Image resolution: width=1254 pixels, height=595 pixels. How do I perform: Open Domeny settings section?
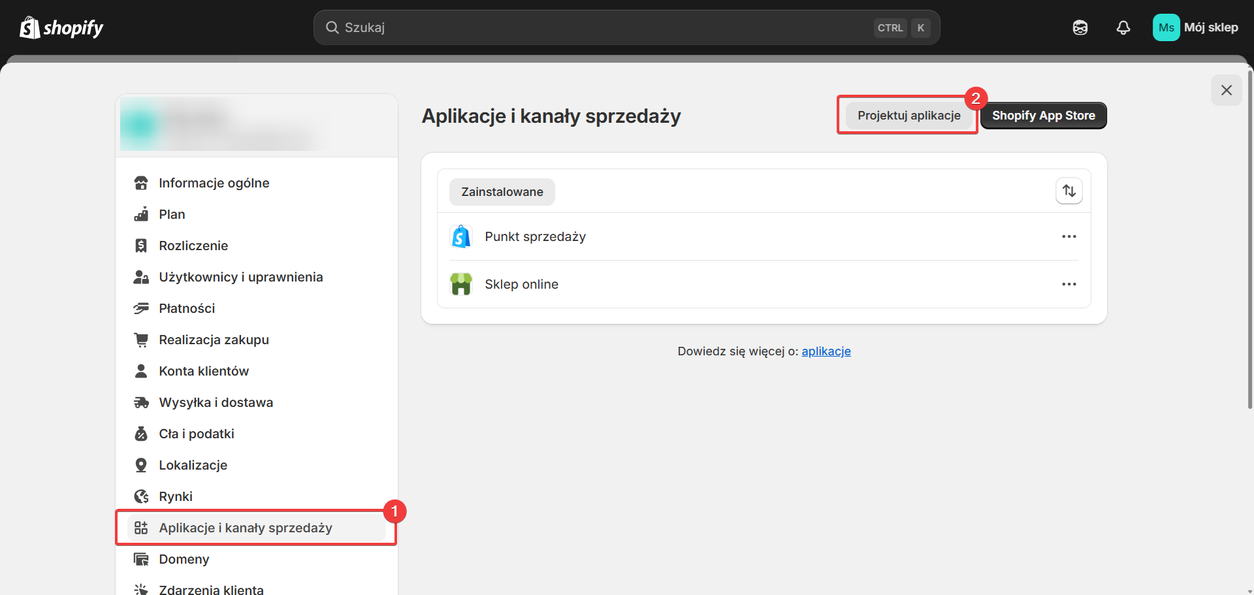[x=184, y=559]
